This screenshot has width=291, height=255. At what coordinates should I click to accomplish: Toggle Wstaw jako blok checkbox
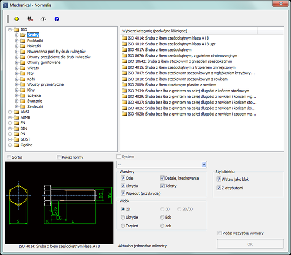[x=219, y=179]
